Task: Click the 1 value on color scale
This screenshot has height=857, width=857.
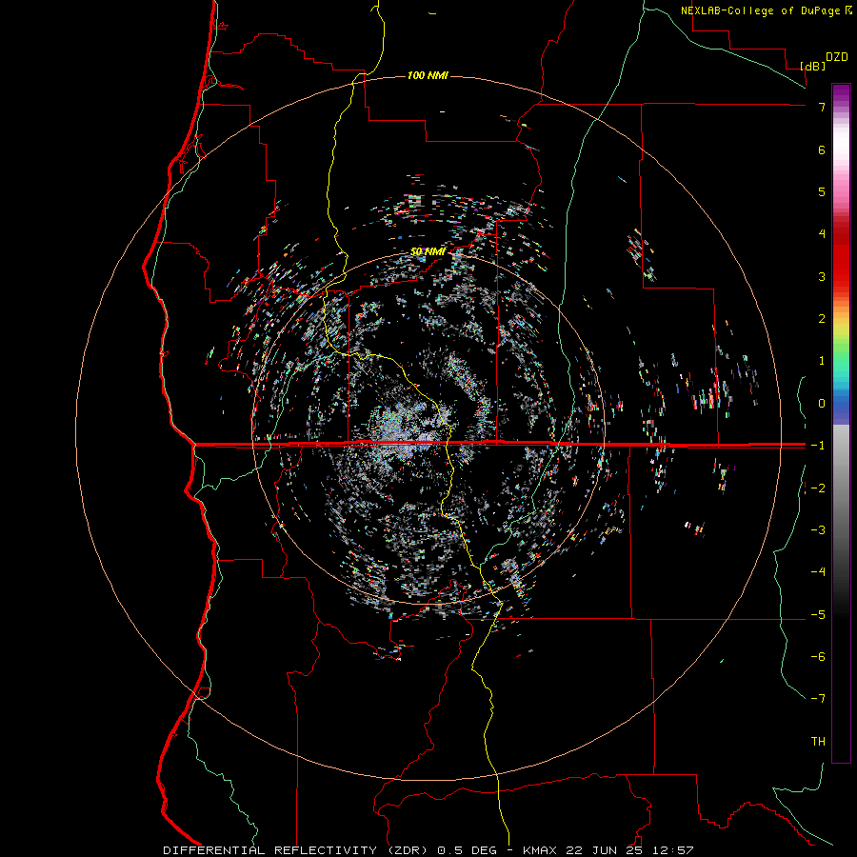Action: tap(822, 361)
